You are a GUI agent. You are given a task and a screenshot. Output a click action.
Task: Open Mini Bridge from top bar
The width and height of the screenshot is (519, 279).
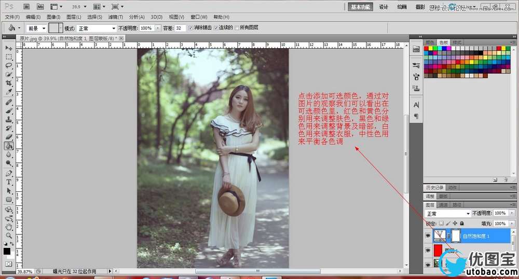tap(40, 7)
